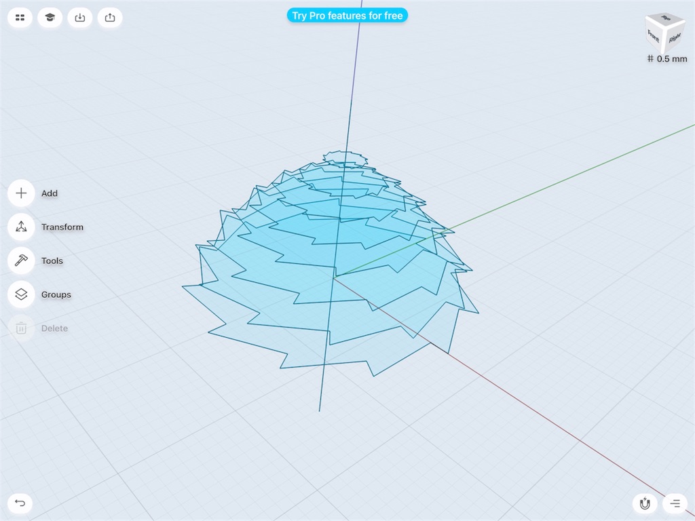The height and width of the screenshot is (521, 695).
Task: Click the undo arrow button
Action: (20, 503)
